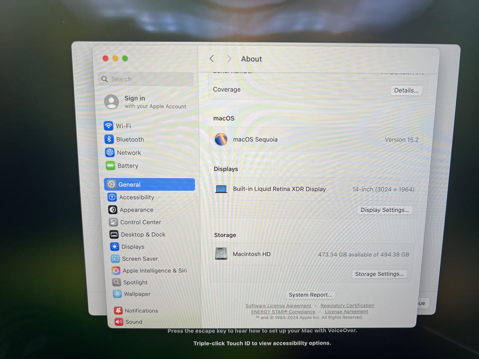Click the Control Center icon
Image resolution: width=479 pixels, height=359 pixels.
(x=113, y=222)
